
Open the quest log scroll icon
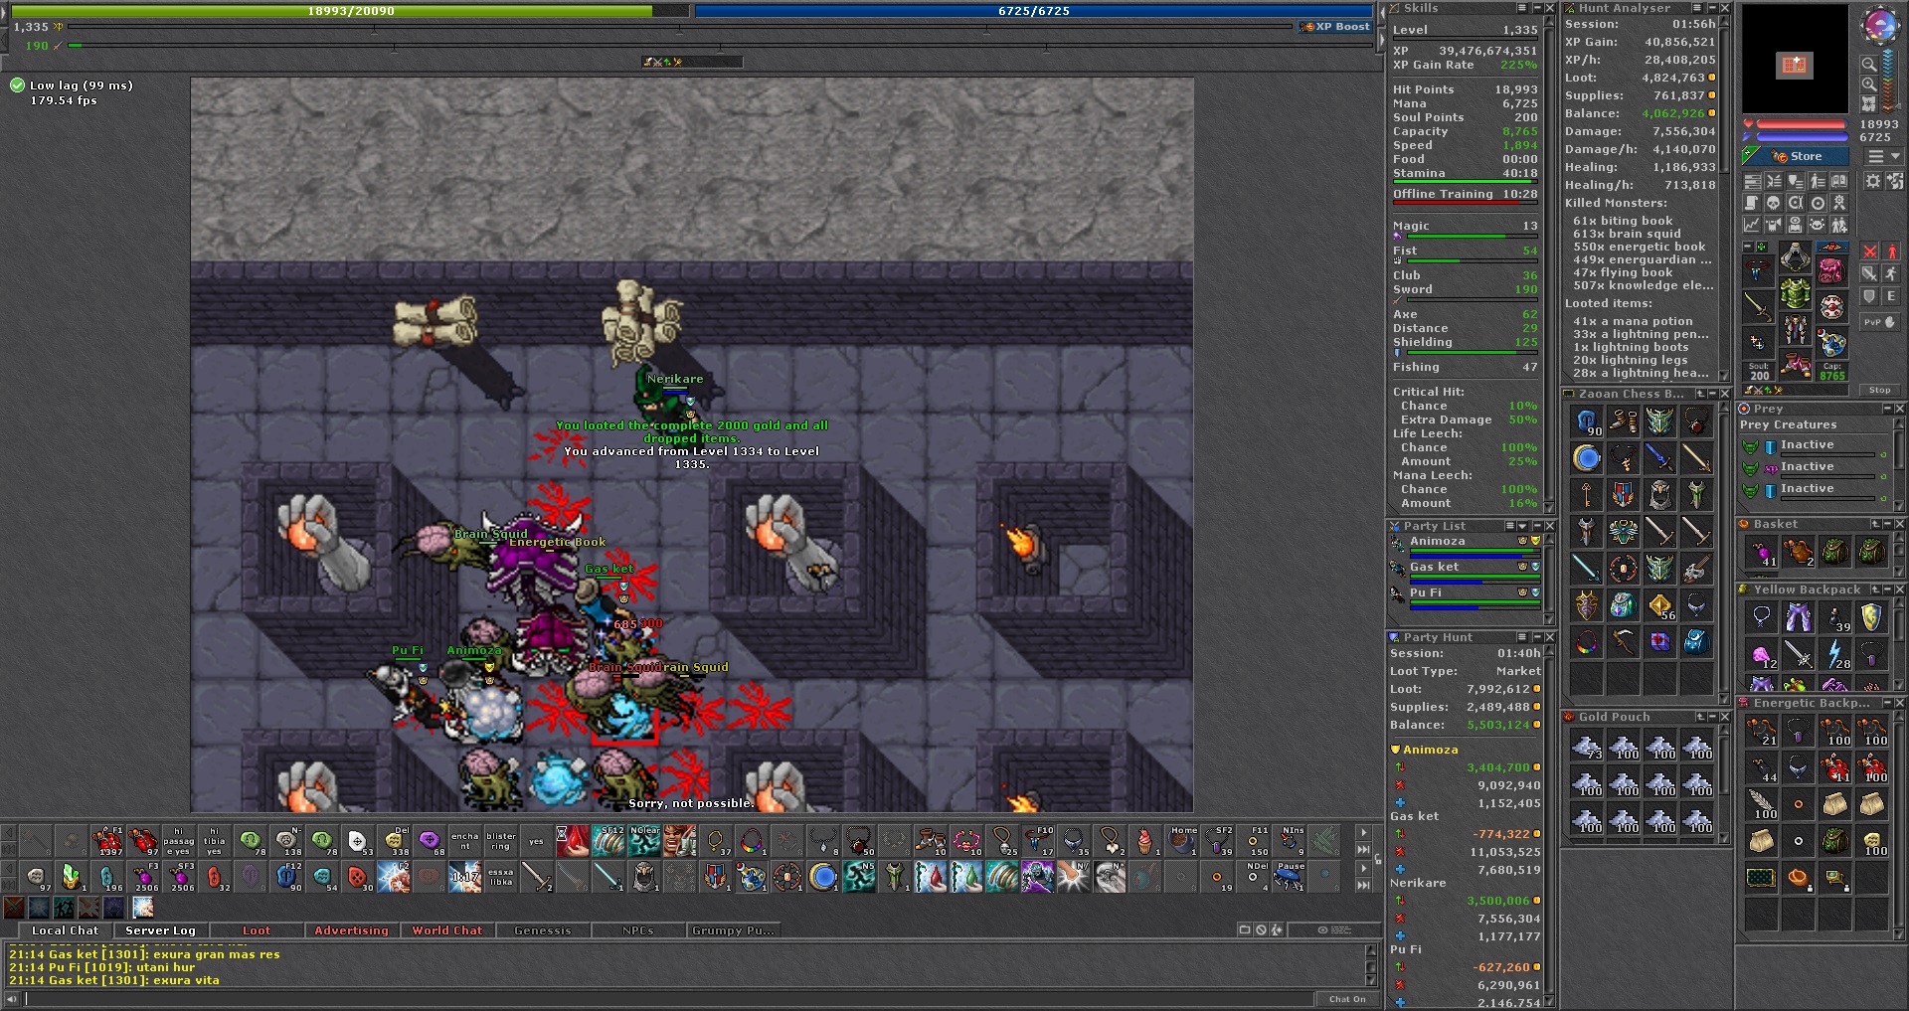pyautogui.click(x=1752, y=203)
